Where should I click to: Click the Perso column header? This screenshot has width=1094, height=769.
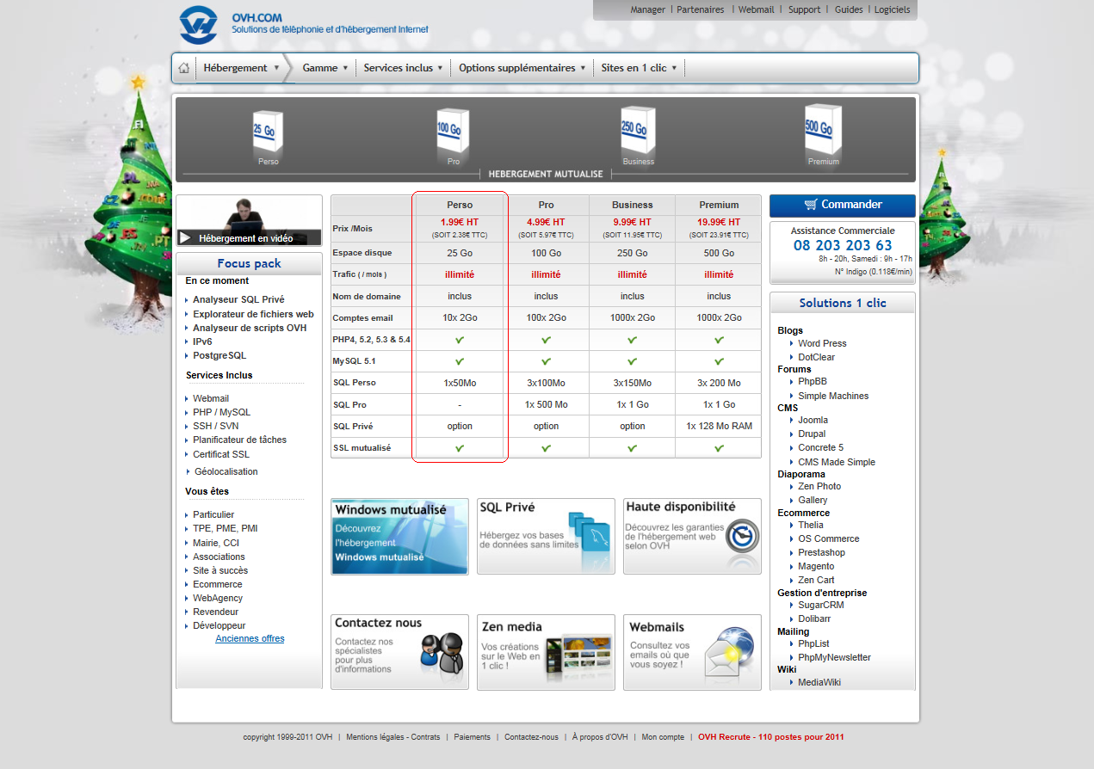pyautogui.click(x=460, y=206)
